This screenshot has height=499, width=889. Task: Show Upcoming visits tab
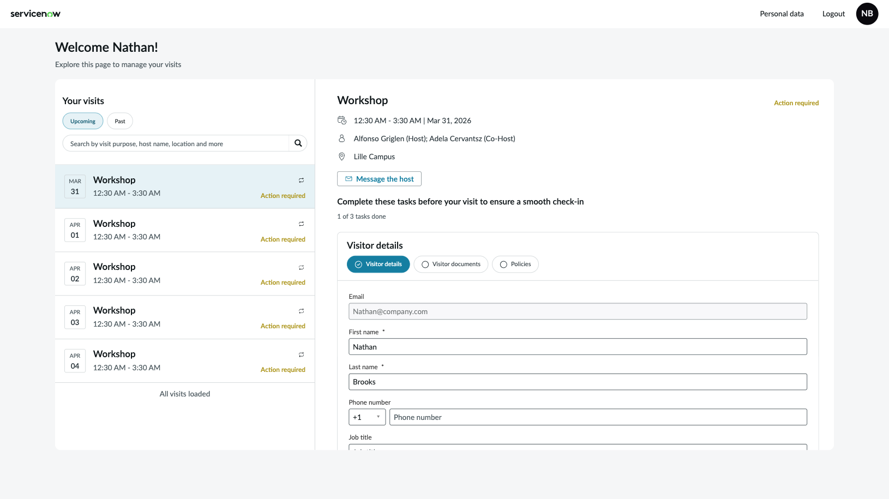click(x=83, y=121)
